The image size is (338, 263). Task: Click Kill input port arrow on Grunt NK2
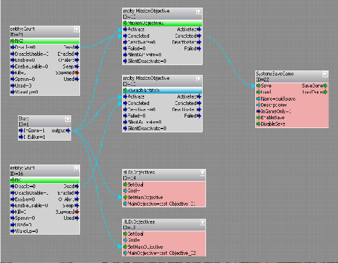13,73
